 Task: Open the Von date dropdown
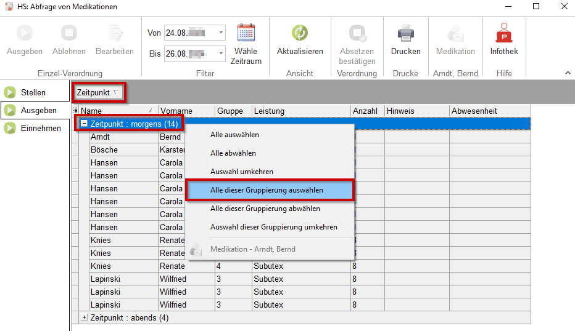click(221, 32)
